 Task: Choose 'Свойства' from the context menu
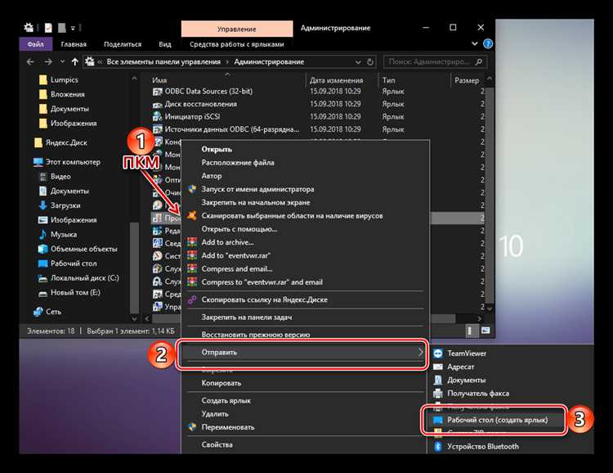(216, 445)
